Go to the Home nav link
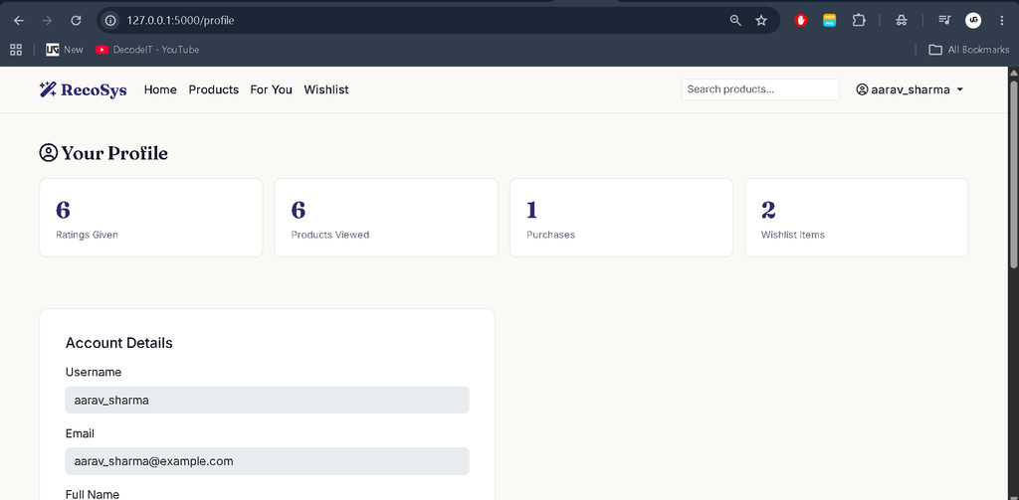 point(160,89)
